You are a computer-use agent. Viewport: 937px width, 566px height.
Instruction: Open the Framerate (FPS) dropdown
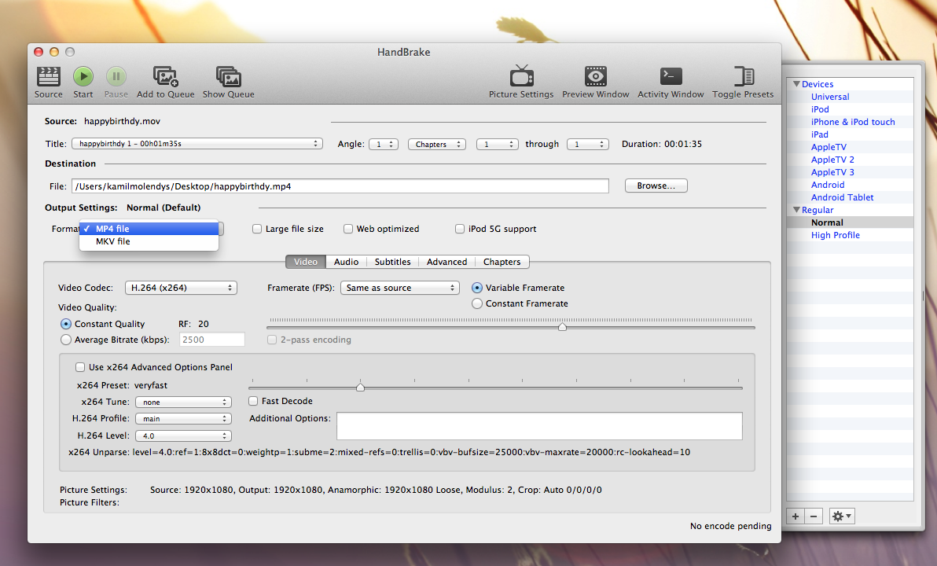click(400, 288)
